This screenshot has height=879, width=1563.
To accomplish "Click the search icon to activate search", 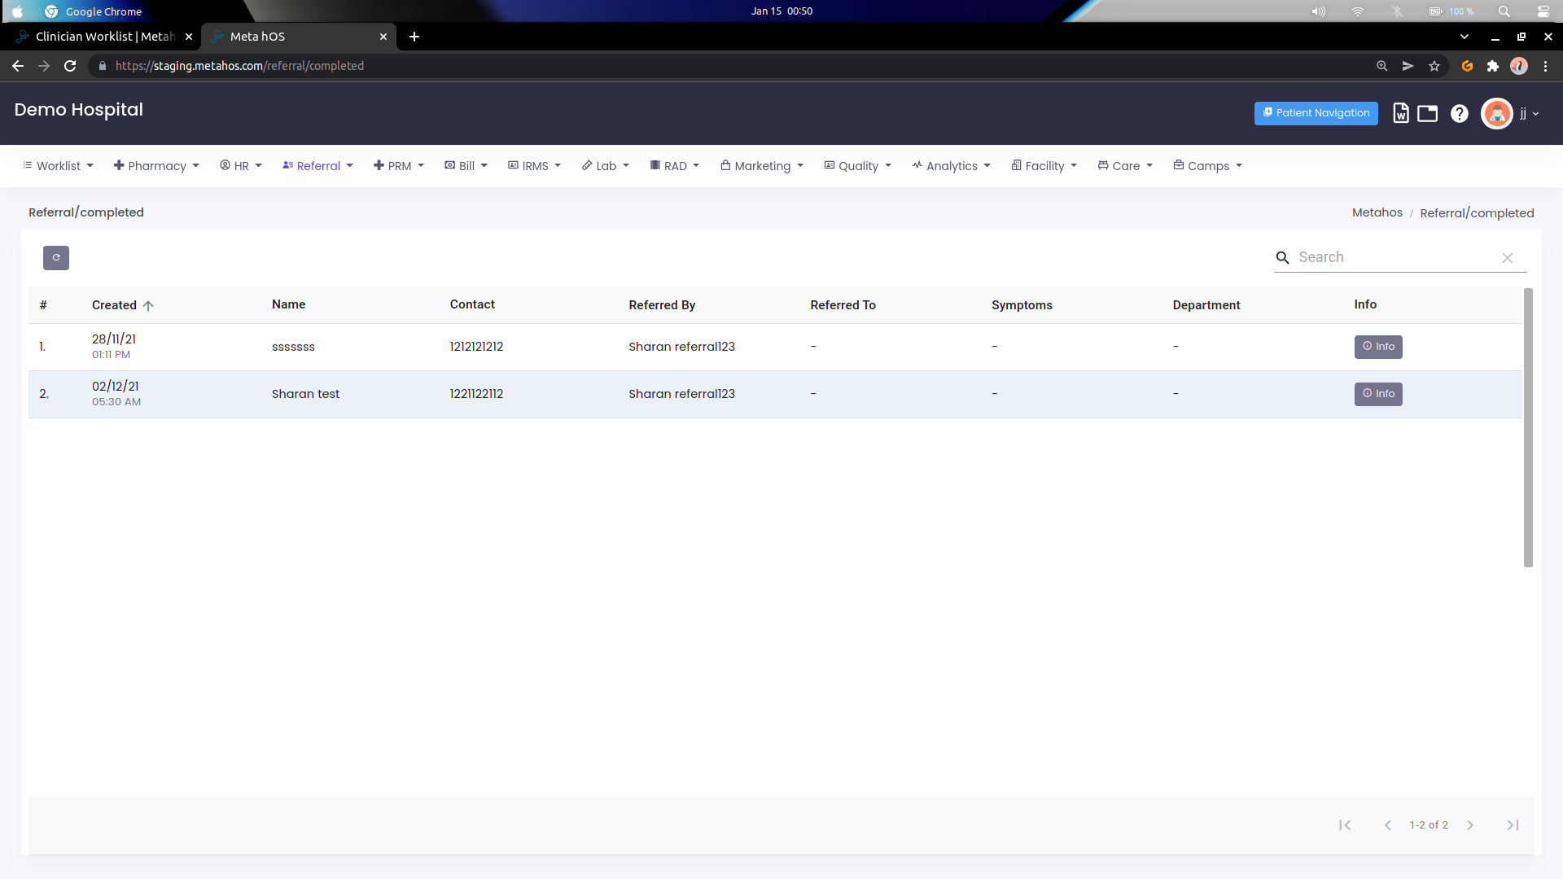I will coord(1283,257).
